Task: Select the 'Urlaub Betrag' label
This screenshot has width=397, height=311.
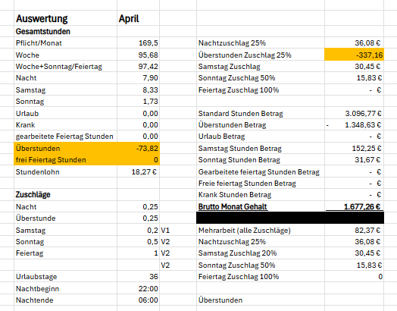Action: pyautogui.click(x=221, y=136)
